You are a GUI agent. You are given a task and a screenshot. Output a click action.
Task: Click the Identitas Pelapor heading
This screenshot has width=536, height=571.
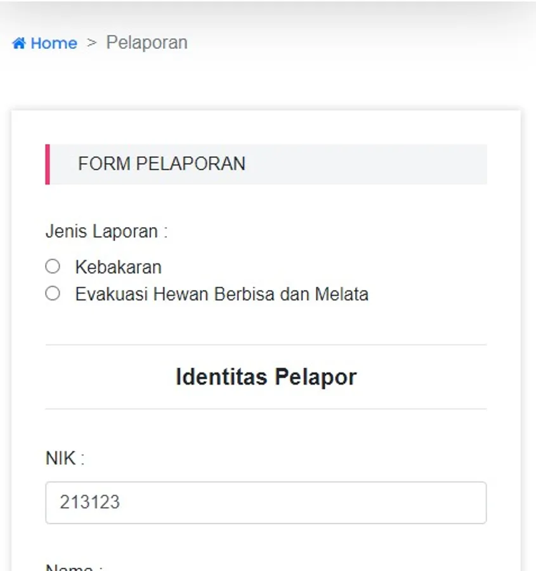point(266,377)
